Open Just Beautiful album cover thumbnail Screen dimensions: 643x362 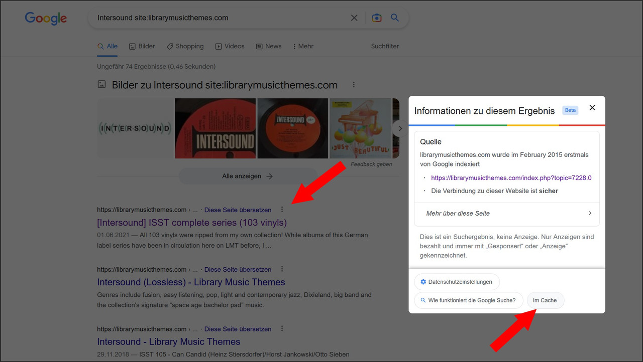coord(360,128)
